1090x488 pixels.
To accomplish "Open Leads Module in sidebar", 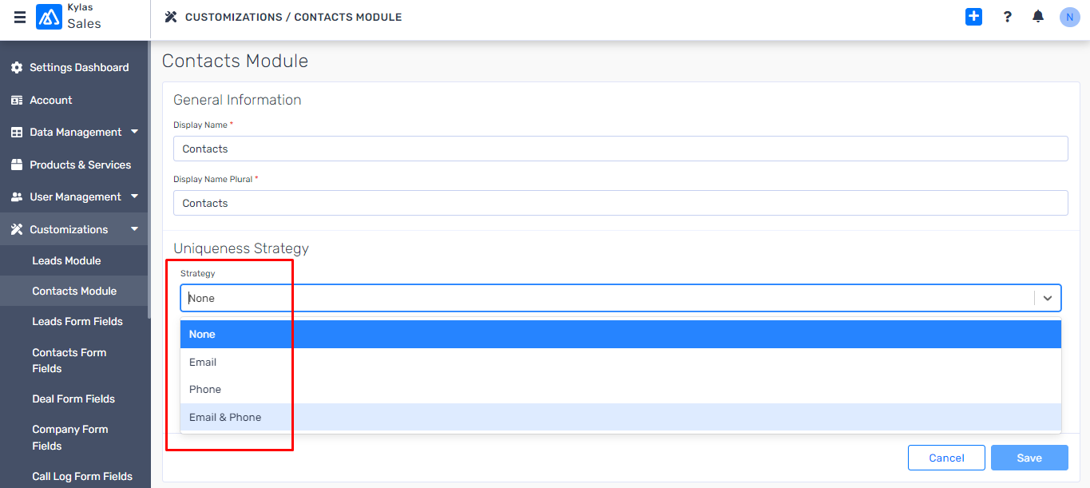I will (66, 260).
